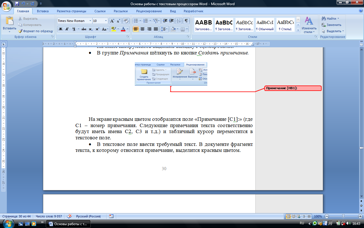This screenshot has width=364, height=228.
Task: Open font size dropdown showing 10
Action: [106, 21]
